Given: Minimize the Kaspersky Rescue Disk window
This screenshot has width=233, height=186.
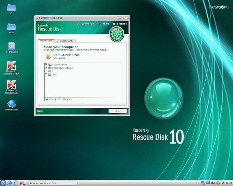Looking at the screenshot, I should point(120,18).
